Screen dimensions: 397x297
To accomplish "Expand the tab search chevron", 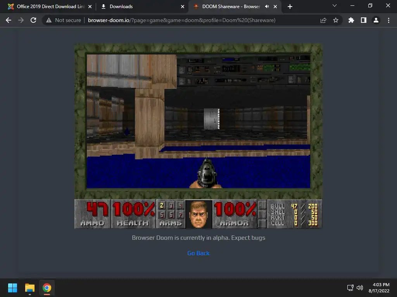I will pyautogui.click(x=335, y=5).
